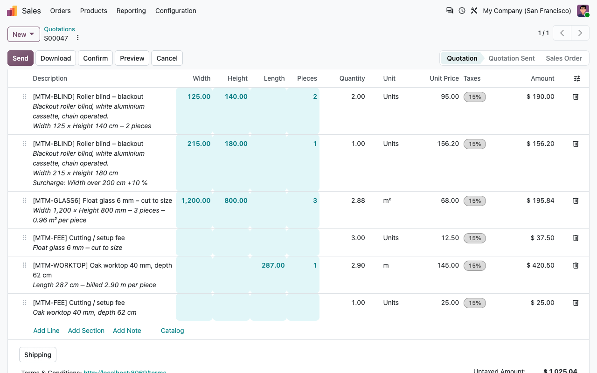
Task: Click the Add Line link
Action: pos(47,331)
